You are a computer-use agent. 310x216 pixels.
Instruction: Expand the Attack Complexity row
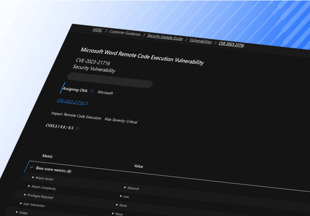pyautogui.click(x=29, y=186)
